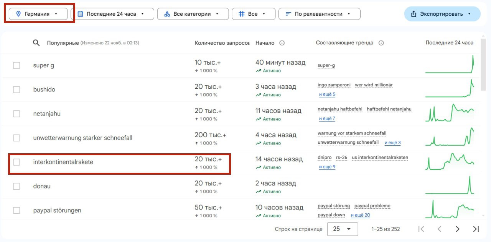Viewport: 491px width, 242px height.
Task: Open the trend graph for netanjahu
Action: click(450, 114)
